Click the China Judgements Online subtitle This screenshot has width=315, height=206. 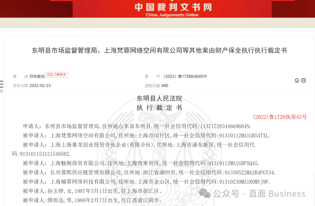[x=172, y=15]
